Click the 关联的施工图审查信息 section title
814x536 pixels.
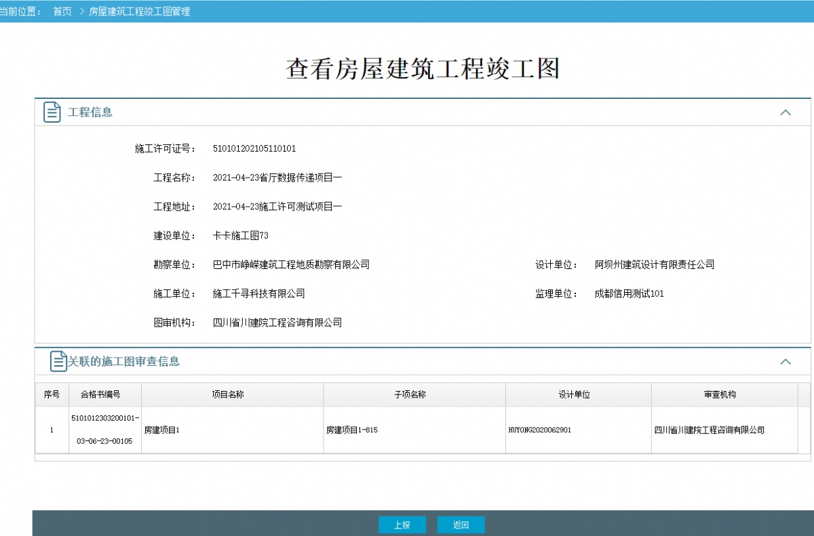(x=124, y=362)
